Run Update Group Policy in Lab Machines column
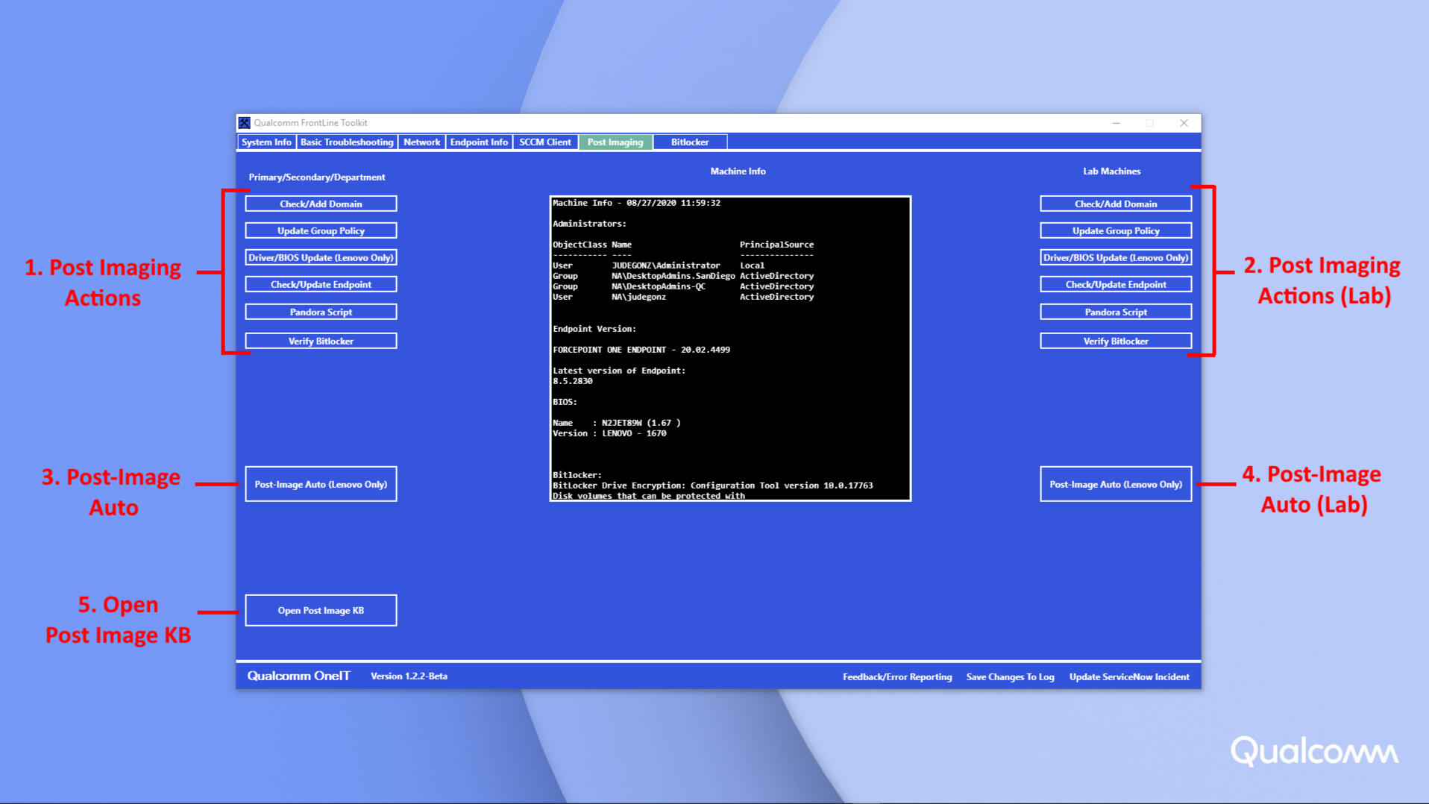Screen dimensions: 1429x804 pyautogui.click(x=1116, y=231)
